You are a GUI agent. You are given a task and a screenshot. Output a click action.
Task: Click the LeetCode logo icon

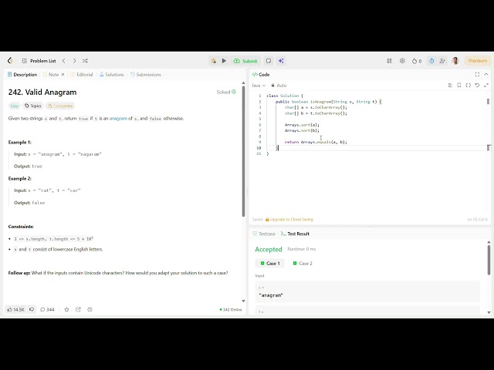(x=10, y=61)
